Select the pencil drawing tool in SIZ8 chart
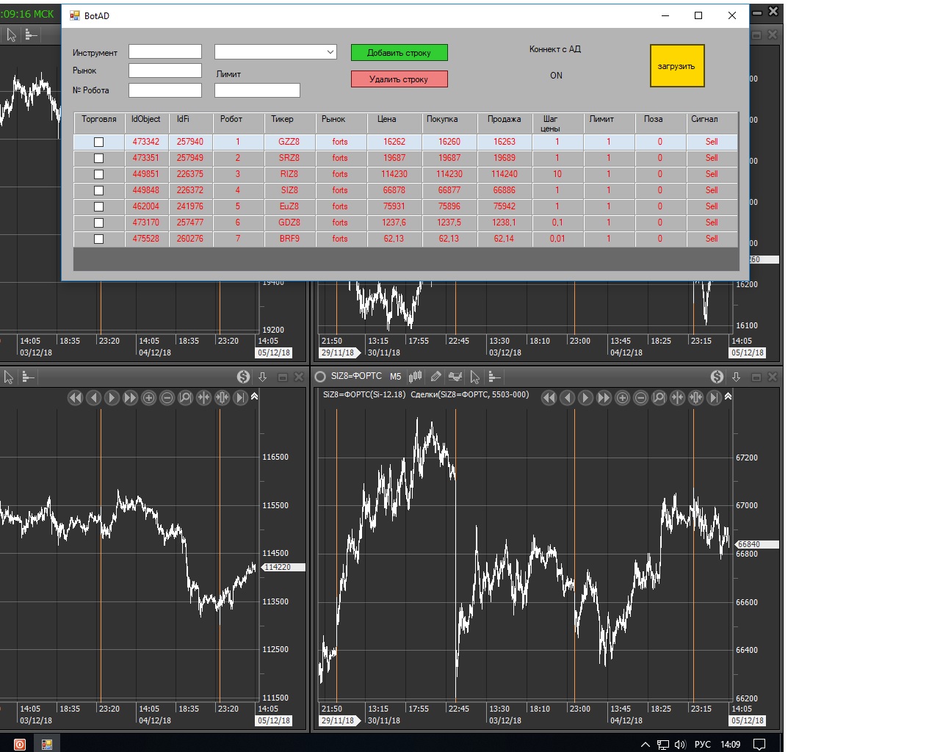The height and width of the screenshot is (752, 940). point(435,377)
